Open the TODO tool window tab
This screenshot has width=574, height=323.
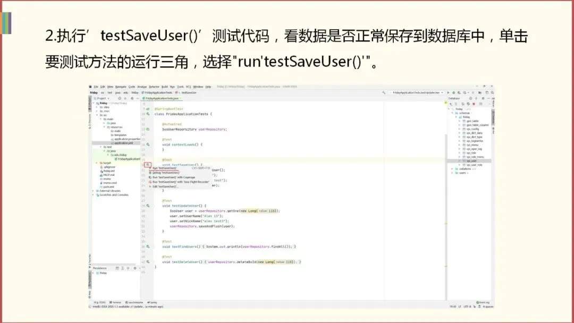tap(99, 302)
